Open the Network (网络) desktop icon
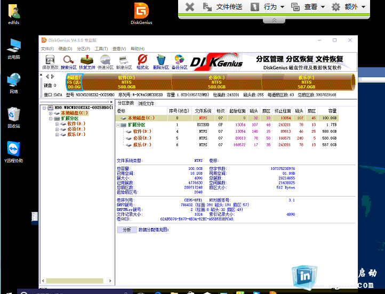Image resolution: width=385 pixels, height=294 pixels. [x=14, y=83]
